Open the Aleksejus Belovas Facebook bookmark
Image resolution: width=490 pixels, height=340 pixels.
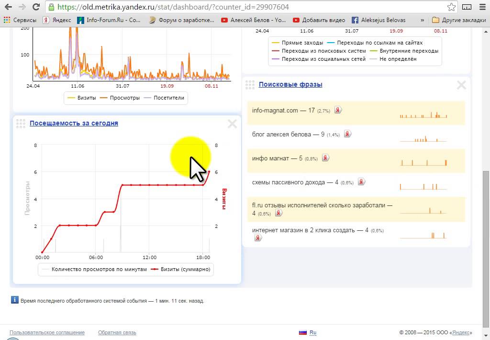(379, 20)
